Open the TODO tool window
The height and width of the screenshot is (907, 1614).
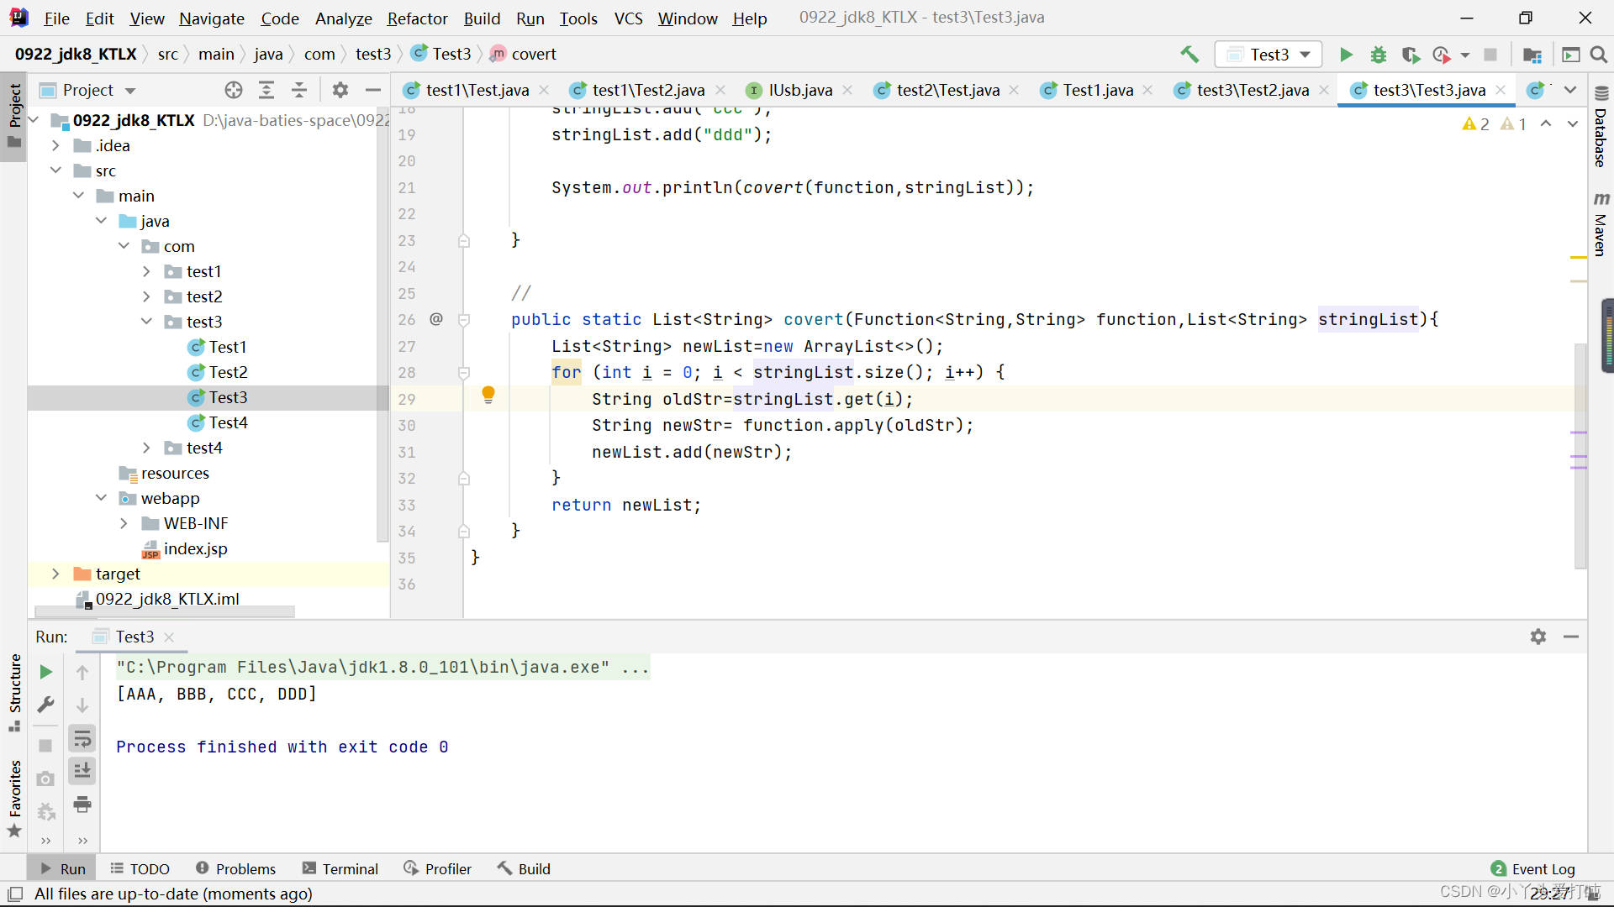pos(140,868)
